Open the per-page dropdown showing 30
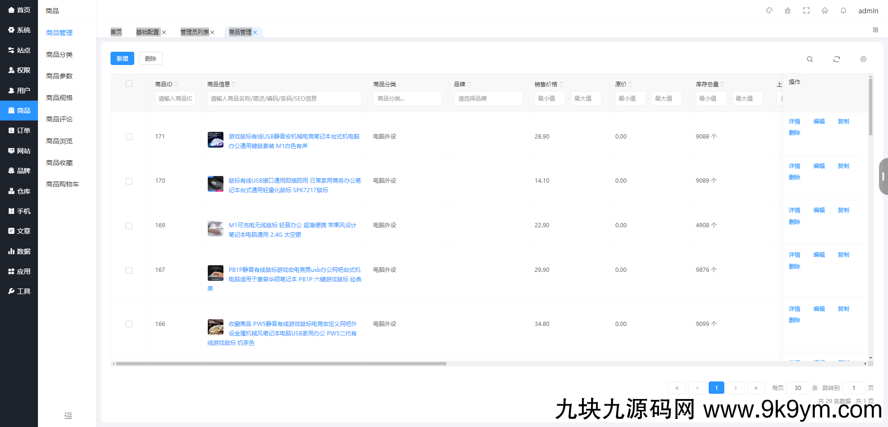This screenshot has height=427, width=888. 797,388
